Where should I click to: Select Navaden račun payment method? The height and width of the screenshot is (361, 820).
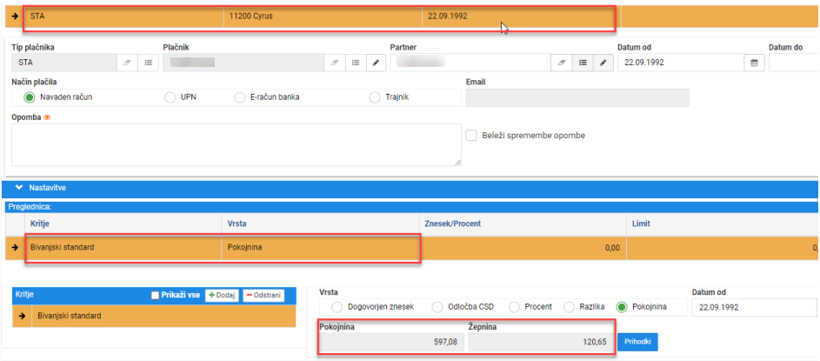coord(30,97)
